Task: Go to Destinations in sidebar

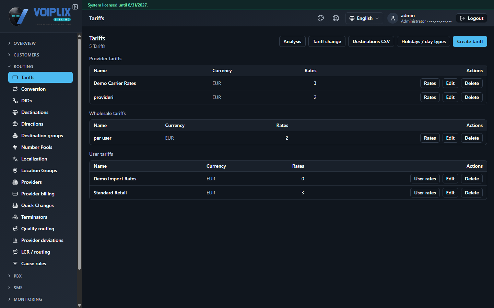Action: [x=40, y=112]
